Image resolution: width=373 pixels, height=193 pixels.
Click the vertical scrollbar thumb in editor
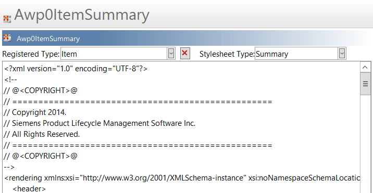365,84
